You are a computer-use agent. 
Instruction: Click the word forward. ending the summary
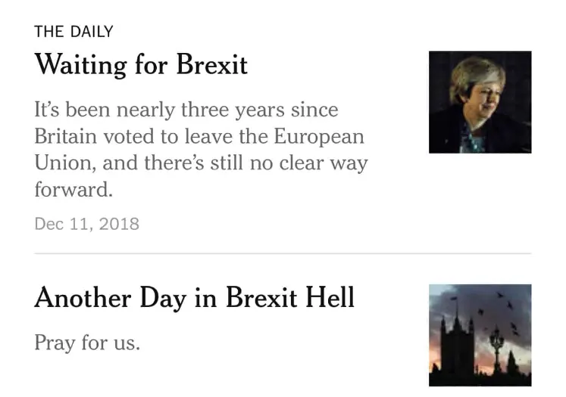tap(73, 190)
